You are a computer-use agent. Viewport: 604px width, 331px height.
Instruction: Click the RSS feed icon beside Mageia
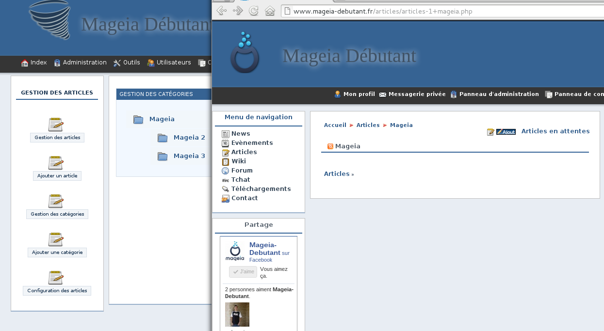pos(330,146)
